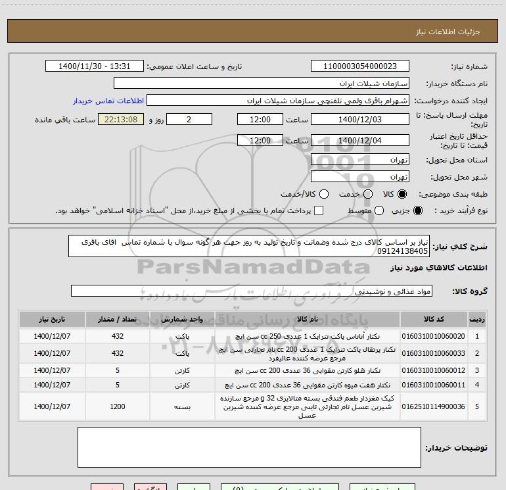The image size is (506, 490).
Task: Click the buyer organization name field سازمان شیلات ایران
Action: [262, 84]
